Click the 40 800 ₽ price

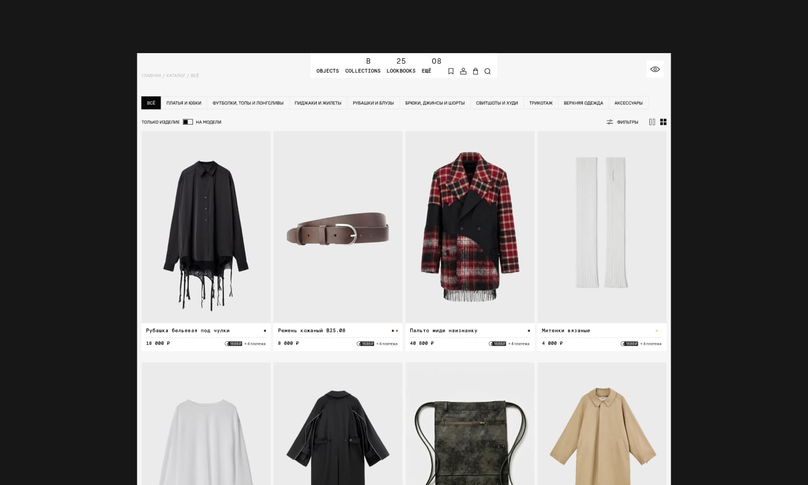click(x=422, y=344)
